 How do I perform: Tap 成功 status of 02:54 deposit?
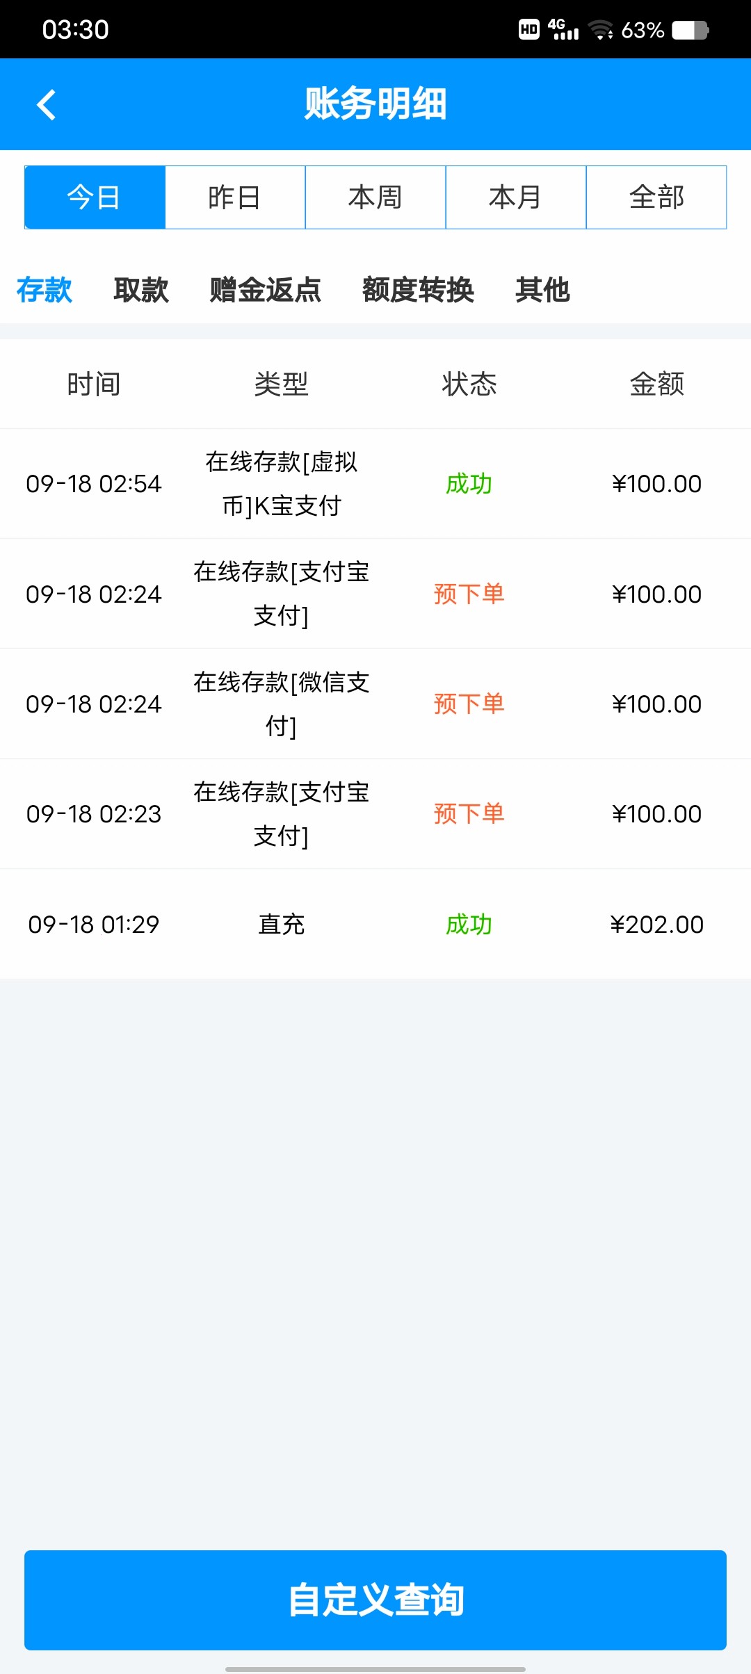point(469,484)
